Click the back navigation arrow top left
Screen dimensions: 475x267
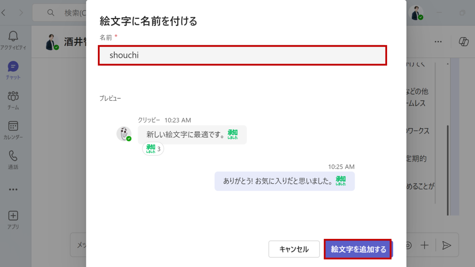coord(4,12)
